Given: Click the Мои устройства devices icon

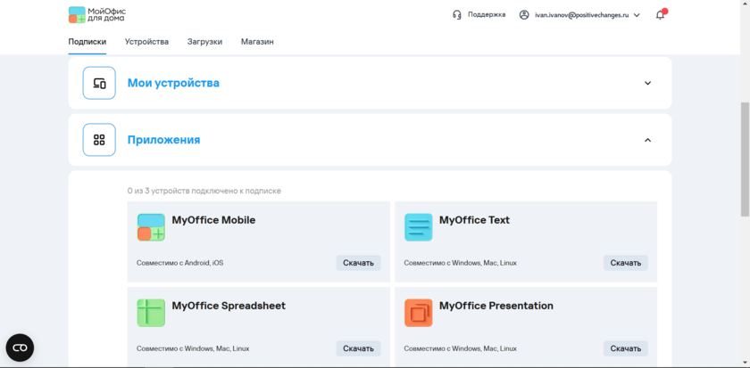Looking at the screenshot, I should 99,83.
